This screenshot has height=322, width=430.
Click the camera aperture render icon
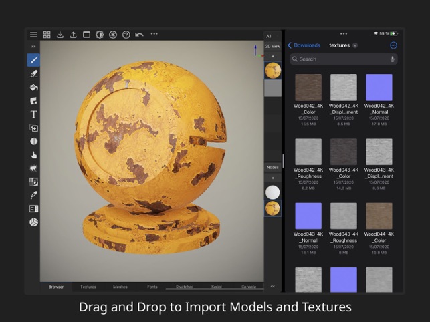coord(113,35)
